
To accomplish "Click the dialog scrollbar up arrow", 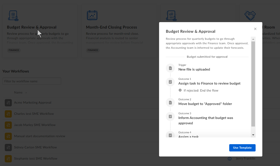I will pyautogui.click(x=253, y=39).
